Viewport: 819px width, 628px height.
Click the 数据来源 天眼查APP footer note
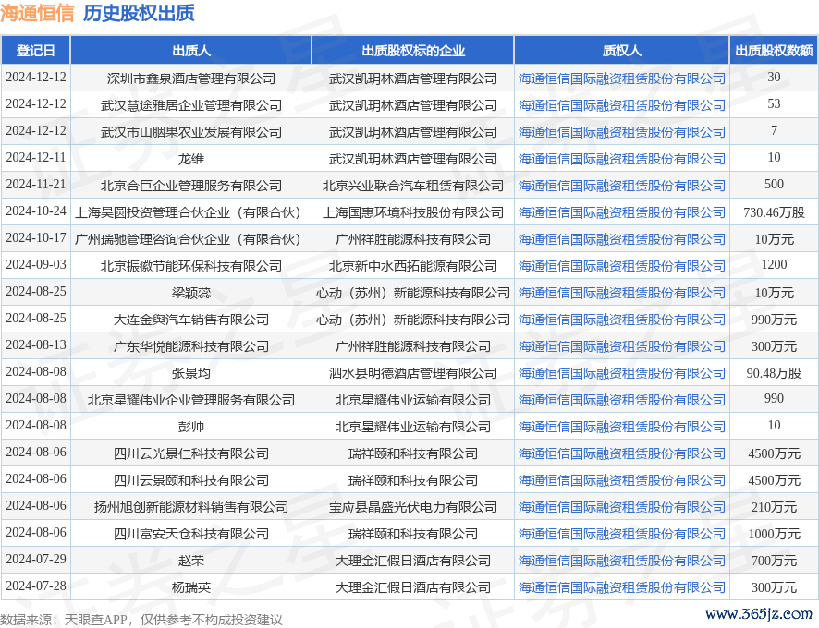pyautogui.click(x=141, y=620)
